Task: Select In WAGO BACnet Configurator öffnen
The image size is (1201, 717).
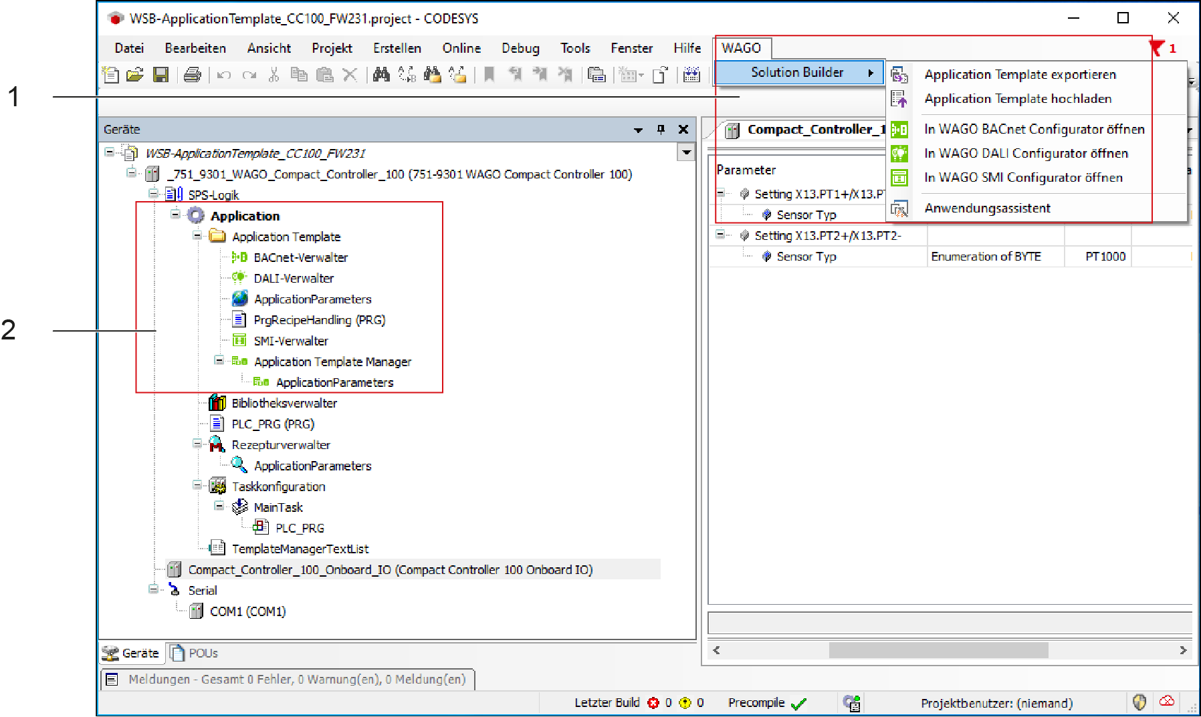Action: click(1034, 129)
